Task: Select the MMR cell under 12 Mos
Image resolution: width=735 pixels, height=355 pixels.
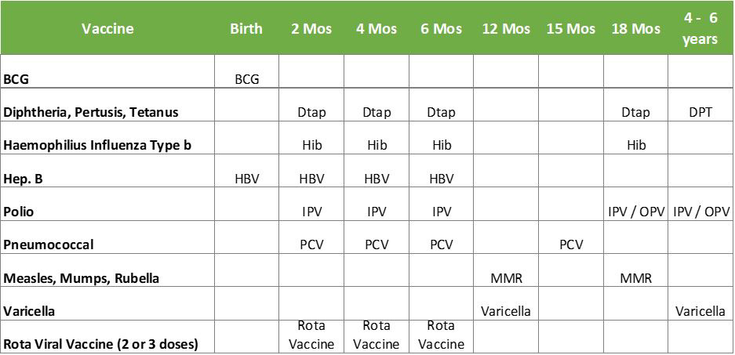Action: tap(506, 278)
